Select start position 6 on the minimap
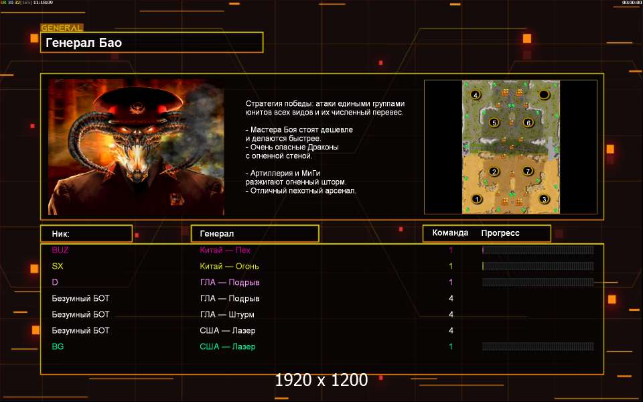 click(528, 122)
